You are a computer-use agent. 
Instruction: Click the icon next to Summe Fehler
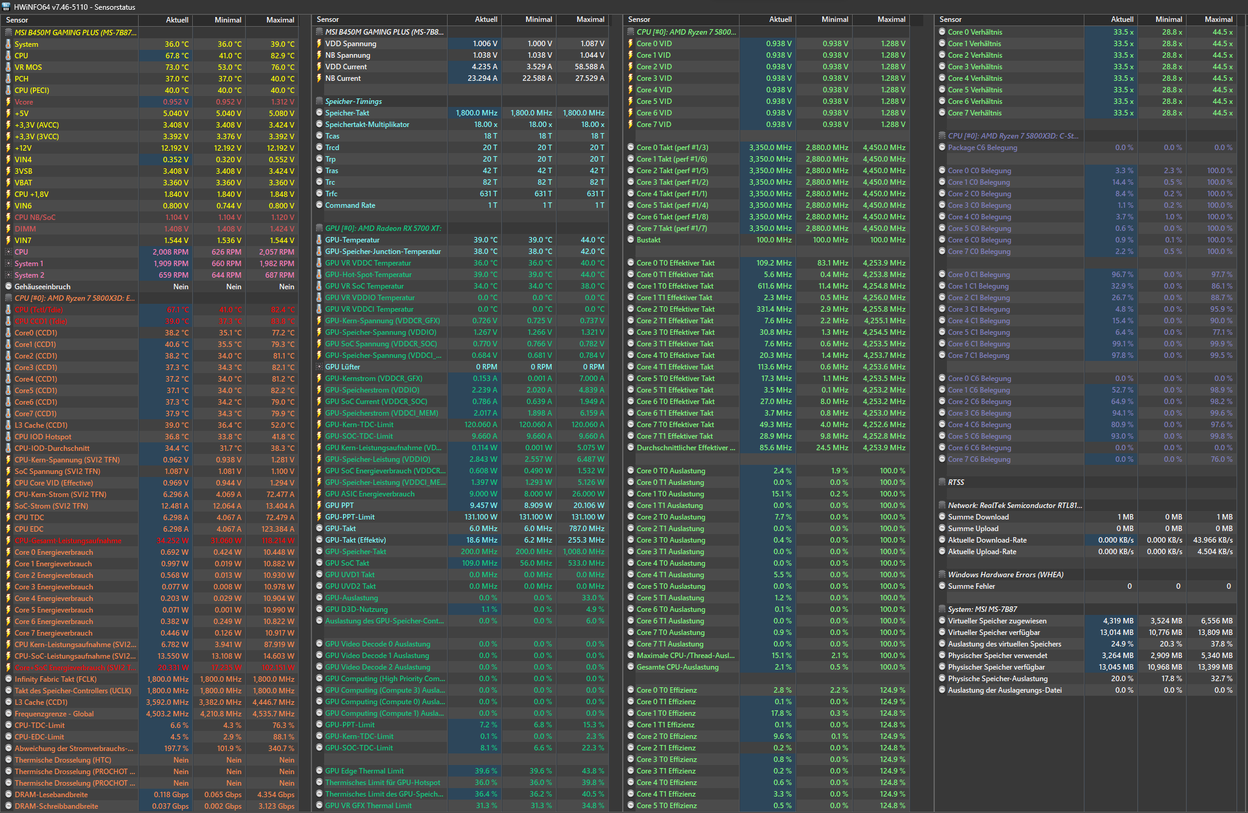tap(942, 586)
